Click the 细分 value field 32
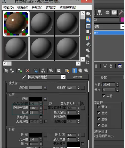 (34, 113)
